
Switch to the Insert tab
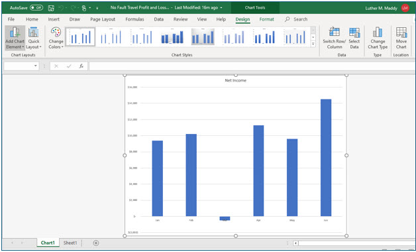pos(54,19)
